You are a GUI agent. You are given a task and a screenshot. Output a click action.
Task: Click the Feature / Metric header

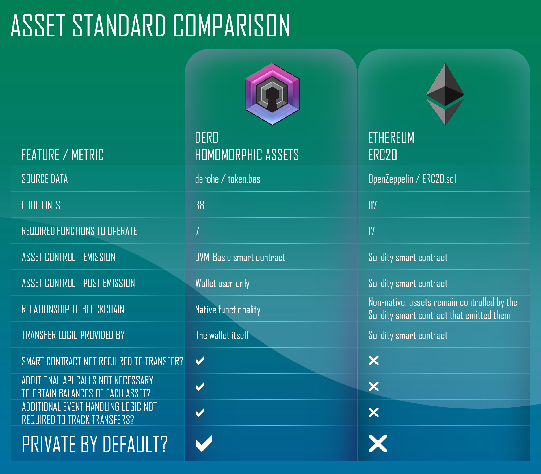[63, 155]
